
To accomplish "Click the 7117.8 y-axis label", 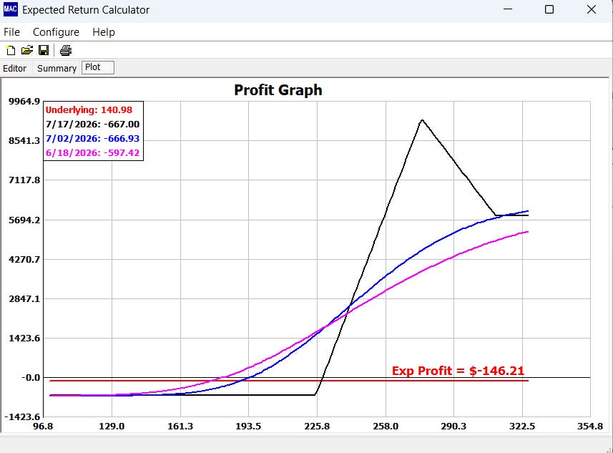I will pos(24,180).
